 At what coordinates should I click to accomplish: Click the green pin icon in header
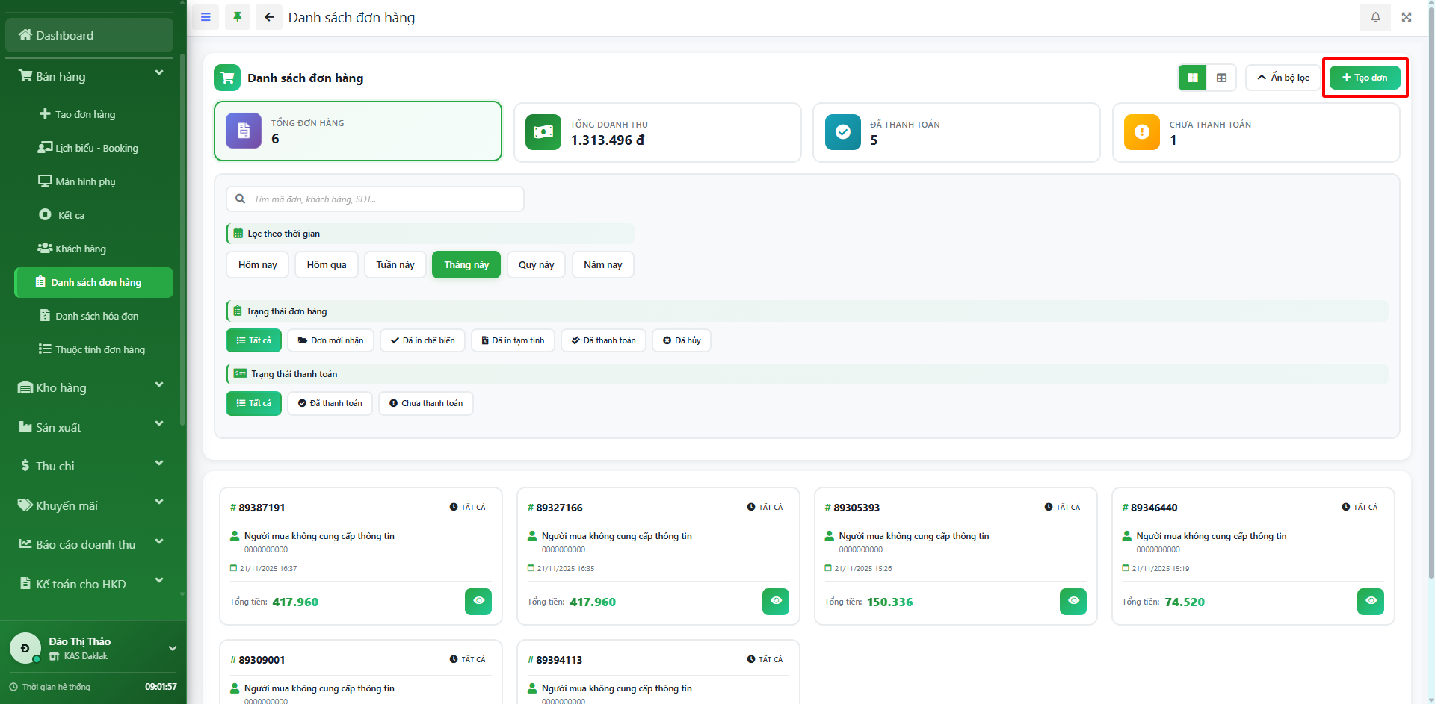238,17
